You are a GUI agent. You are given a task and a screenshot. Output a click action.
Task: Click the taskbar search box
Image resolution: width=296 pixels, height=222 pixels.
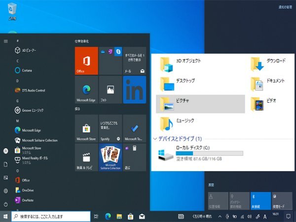pyautogui.click(x=51, y=217)
